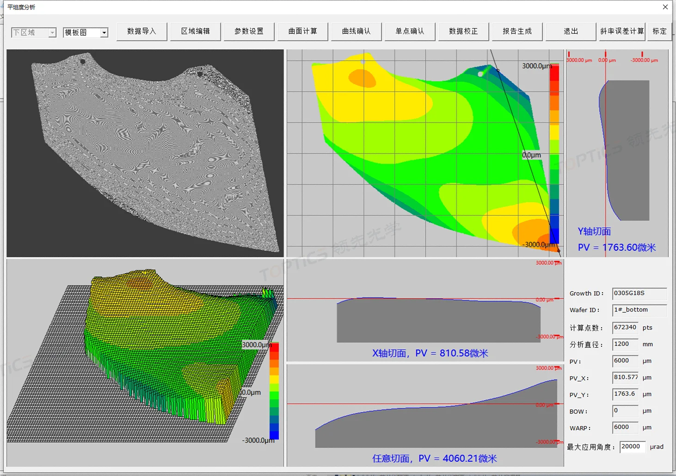
Task: Click the 'Y轴切面' label text
Action: coord(594,231)
